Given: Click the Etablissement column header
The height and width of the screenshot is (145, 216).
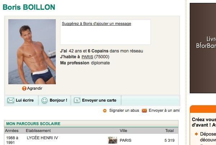Looking at the screenshot, I should [x=38, y=131].
